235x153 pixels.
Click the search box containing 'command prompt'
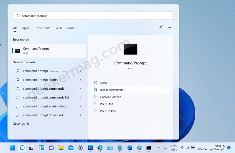pos(93,16)
